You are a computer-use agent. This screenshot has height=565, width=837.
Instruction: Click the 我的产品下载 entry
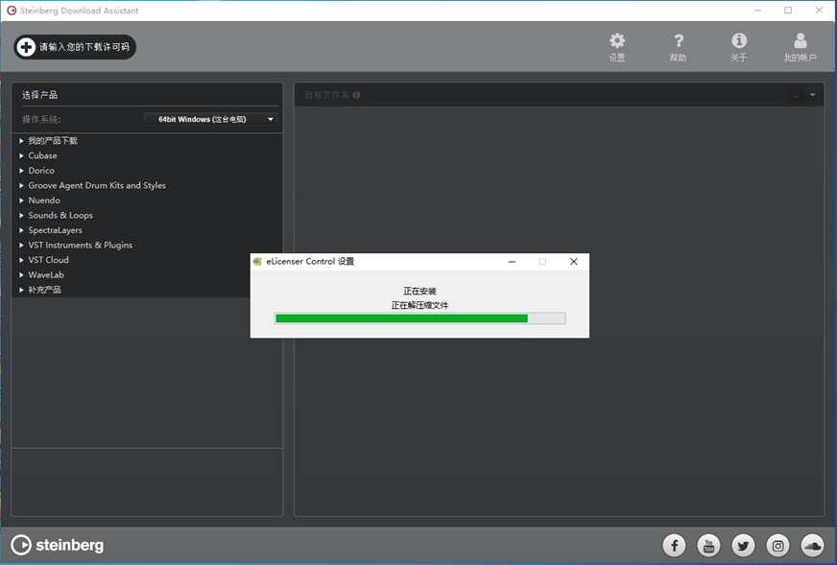pos(53,141)
